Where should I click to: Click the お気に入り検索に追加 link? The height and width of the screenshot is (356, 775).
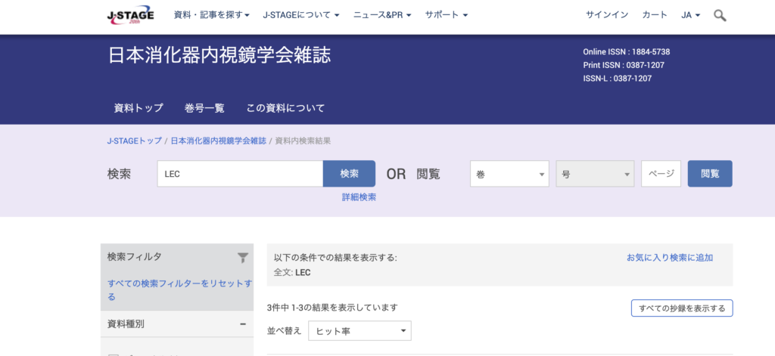tap(670, 257)
